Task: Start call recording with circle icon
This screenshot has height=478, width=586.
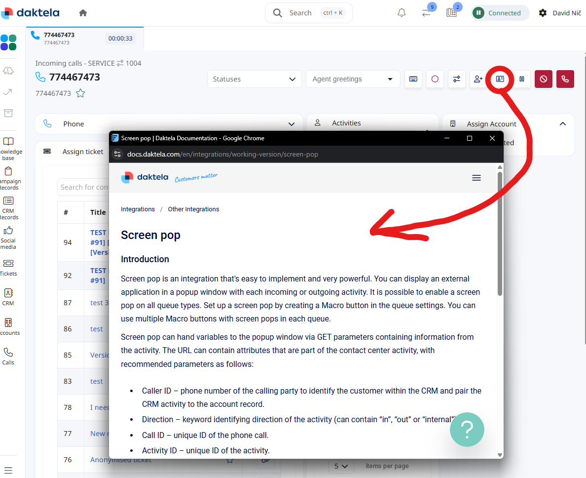Action: (435, 79)
